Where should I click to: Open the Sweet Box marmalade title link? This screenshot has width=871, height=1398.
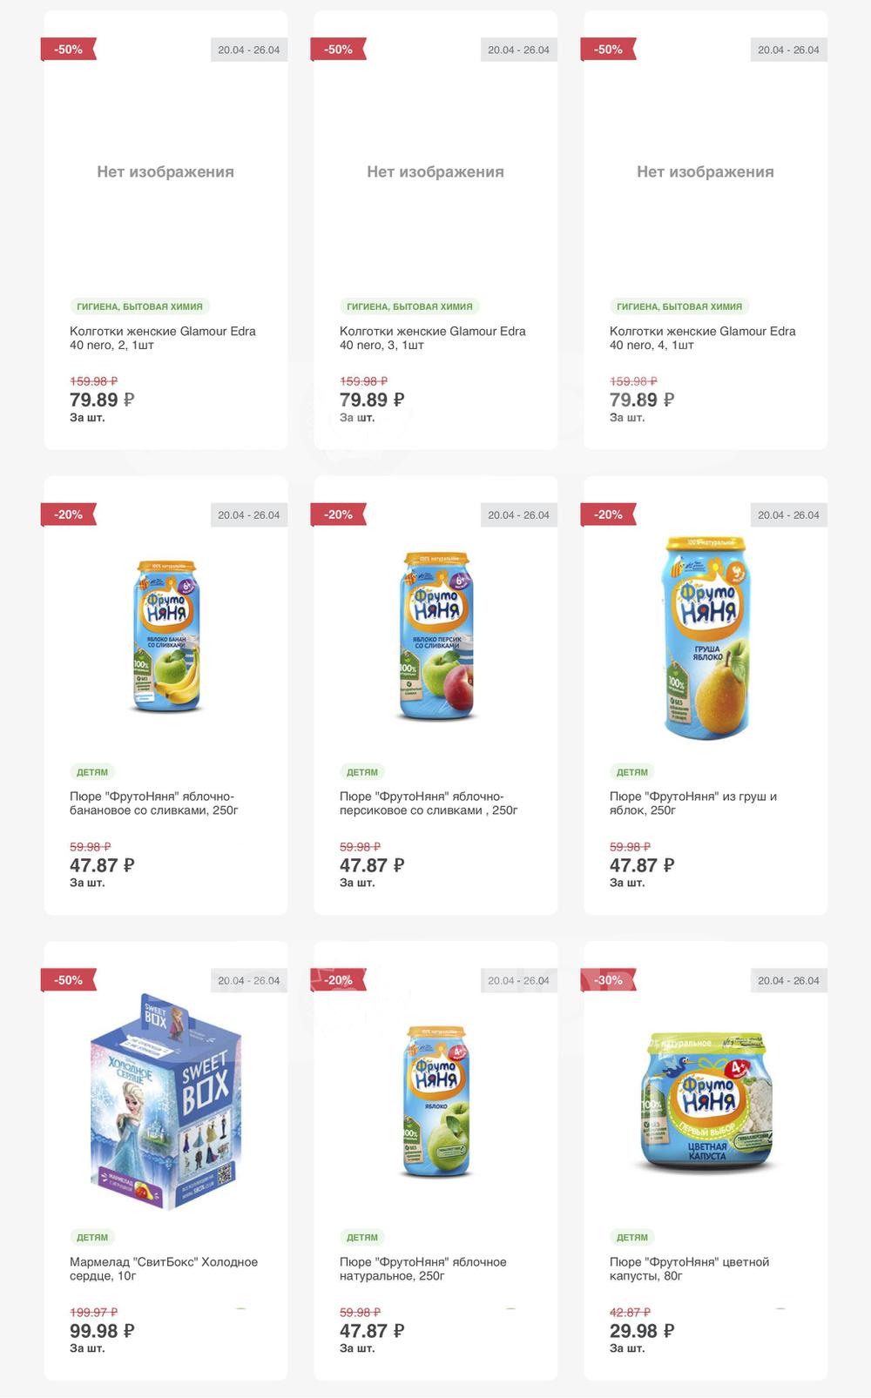[x=164, y=1268]
